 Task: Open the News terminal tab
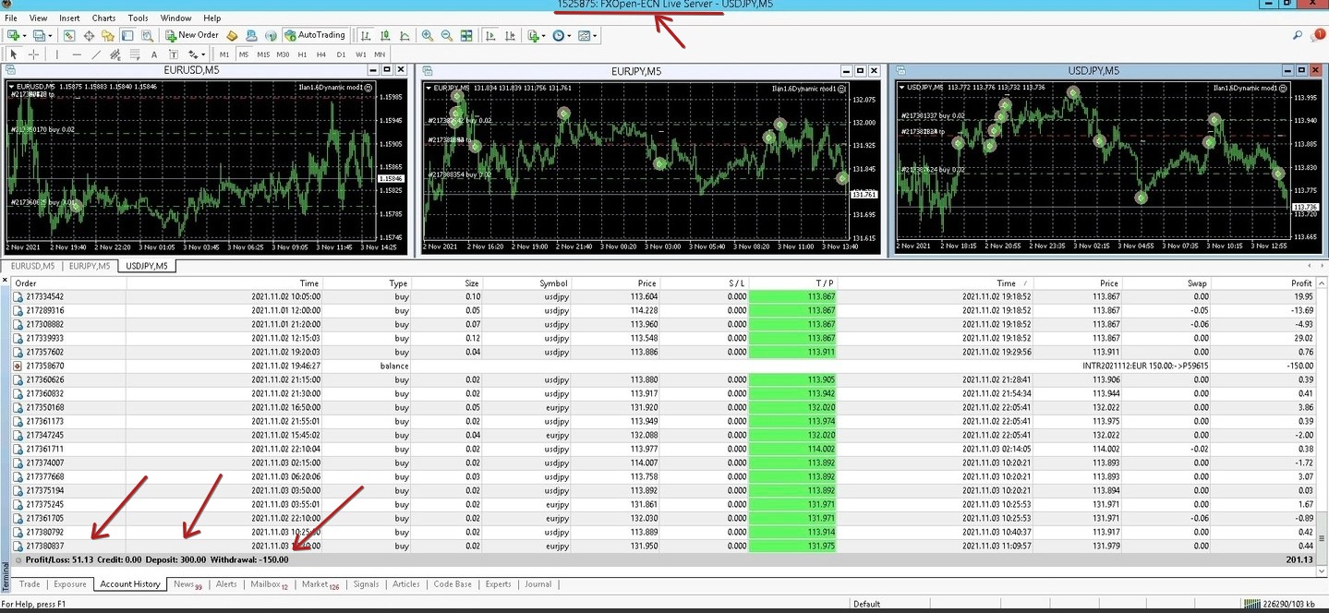187,584
